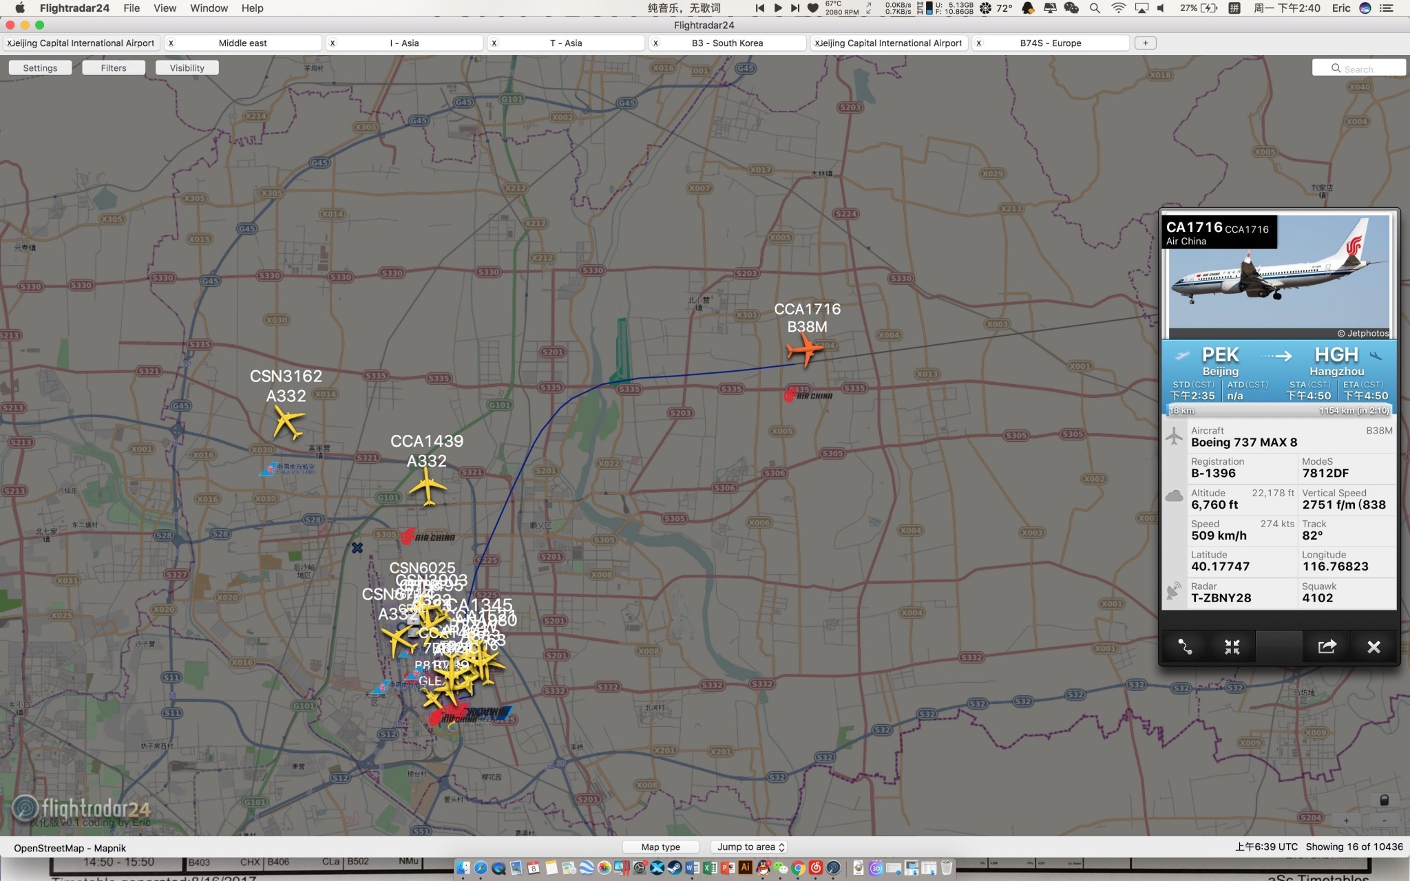
Task: Open the Jump to area dropdown
Action: pyautogui.click(x=750, y=847)
